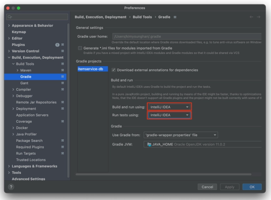This screenshot has width=271, height=200.
Task: Collapse Build, Execution, Deployment section
Action: [9, 57]
